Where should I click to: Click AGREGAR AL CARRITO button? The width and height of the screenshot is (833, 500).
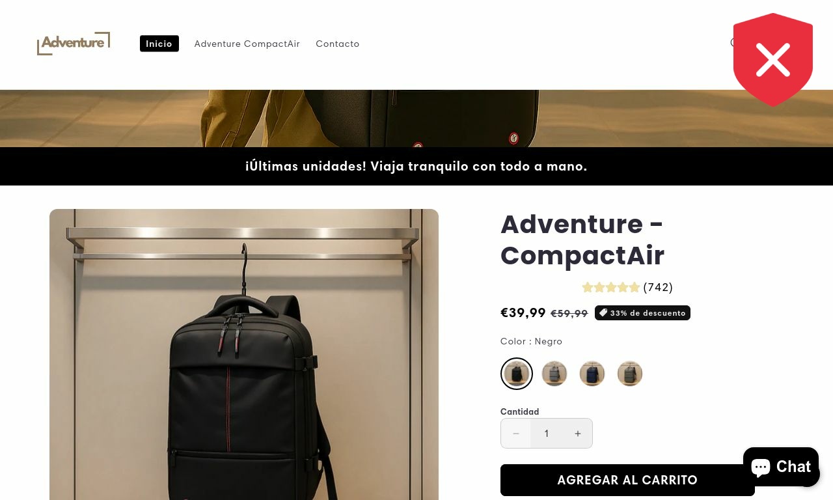[x=627, y=480]
